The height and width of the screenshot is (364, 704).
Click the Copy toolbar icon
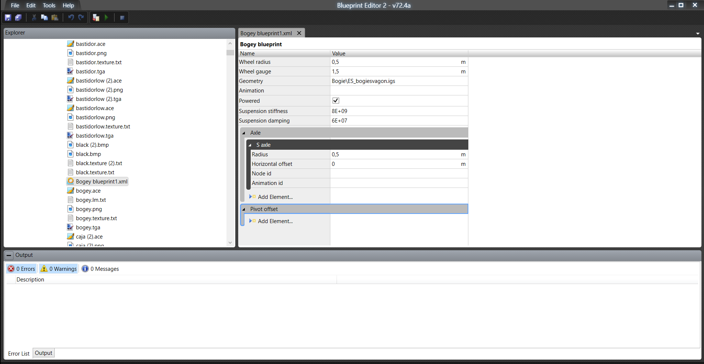pos(44,18)
